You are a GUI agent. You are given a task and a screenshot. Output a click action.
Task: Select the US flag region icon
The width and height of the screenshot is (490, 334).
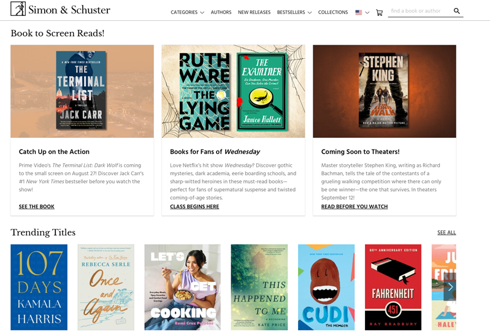[x=358, y=12]
